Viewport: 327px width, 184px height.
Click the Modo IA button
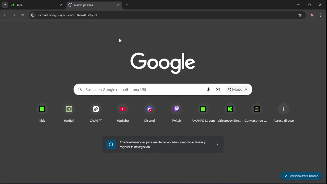point(238,89)
